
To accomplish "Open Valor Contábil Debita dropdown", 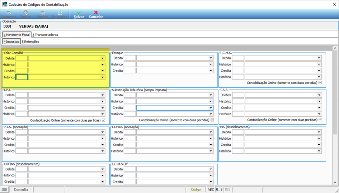I will point(103,58).
